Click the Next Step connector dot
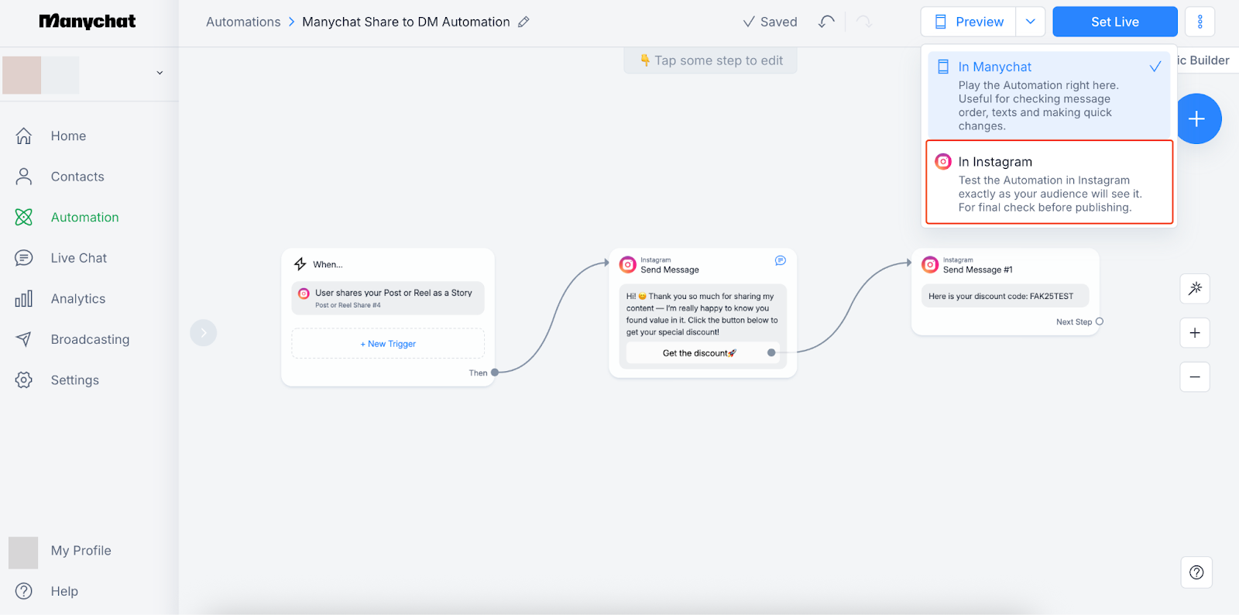This screenshot has height=615, width=1239. point(1100,321)
